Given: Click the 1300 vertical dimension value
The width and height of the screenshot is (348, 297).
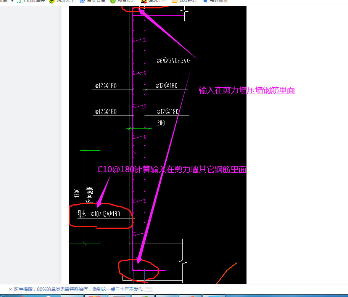Looking at the screenshot, I should click(x=77, y=193).
